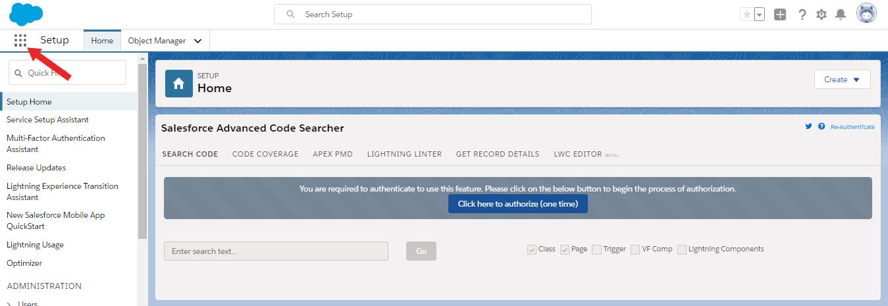
Task: Switch to the CODE COVERAGE tab
Action: pyautogui.click(x=265, y=154)
